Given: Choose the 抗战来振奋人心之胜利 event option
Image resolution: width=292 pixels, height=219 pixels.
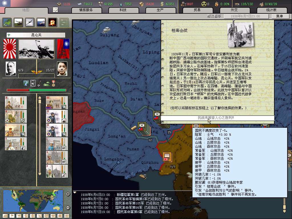Looking at the screenshot, I should pyautogui.click(x=217, y=118).
